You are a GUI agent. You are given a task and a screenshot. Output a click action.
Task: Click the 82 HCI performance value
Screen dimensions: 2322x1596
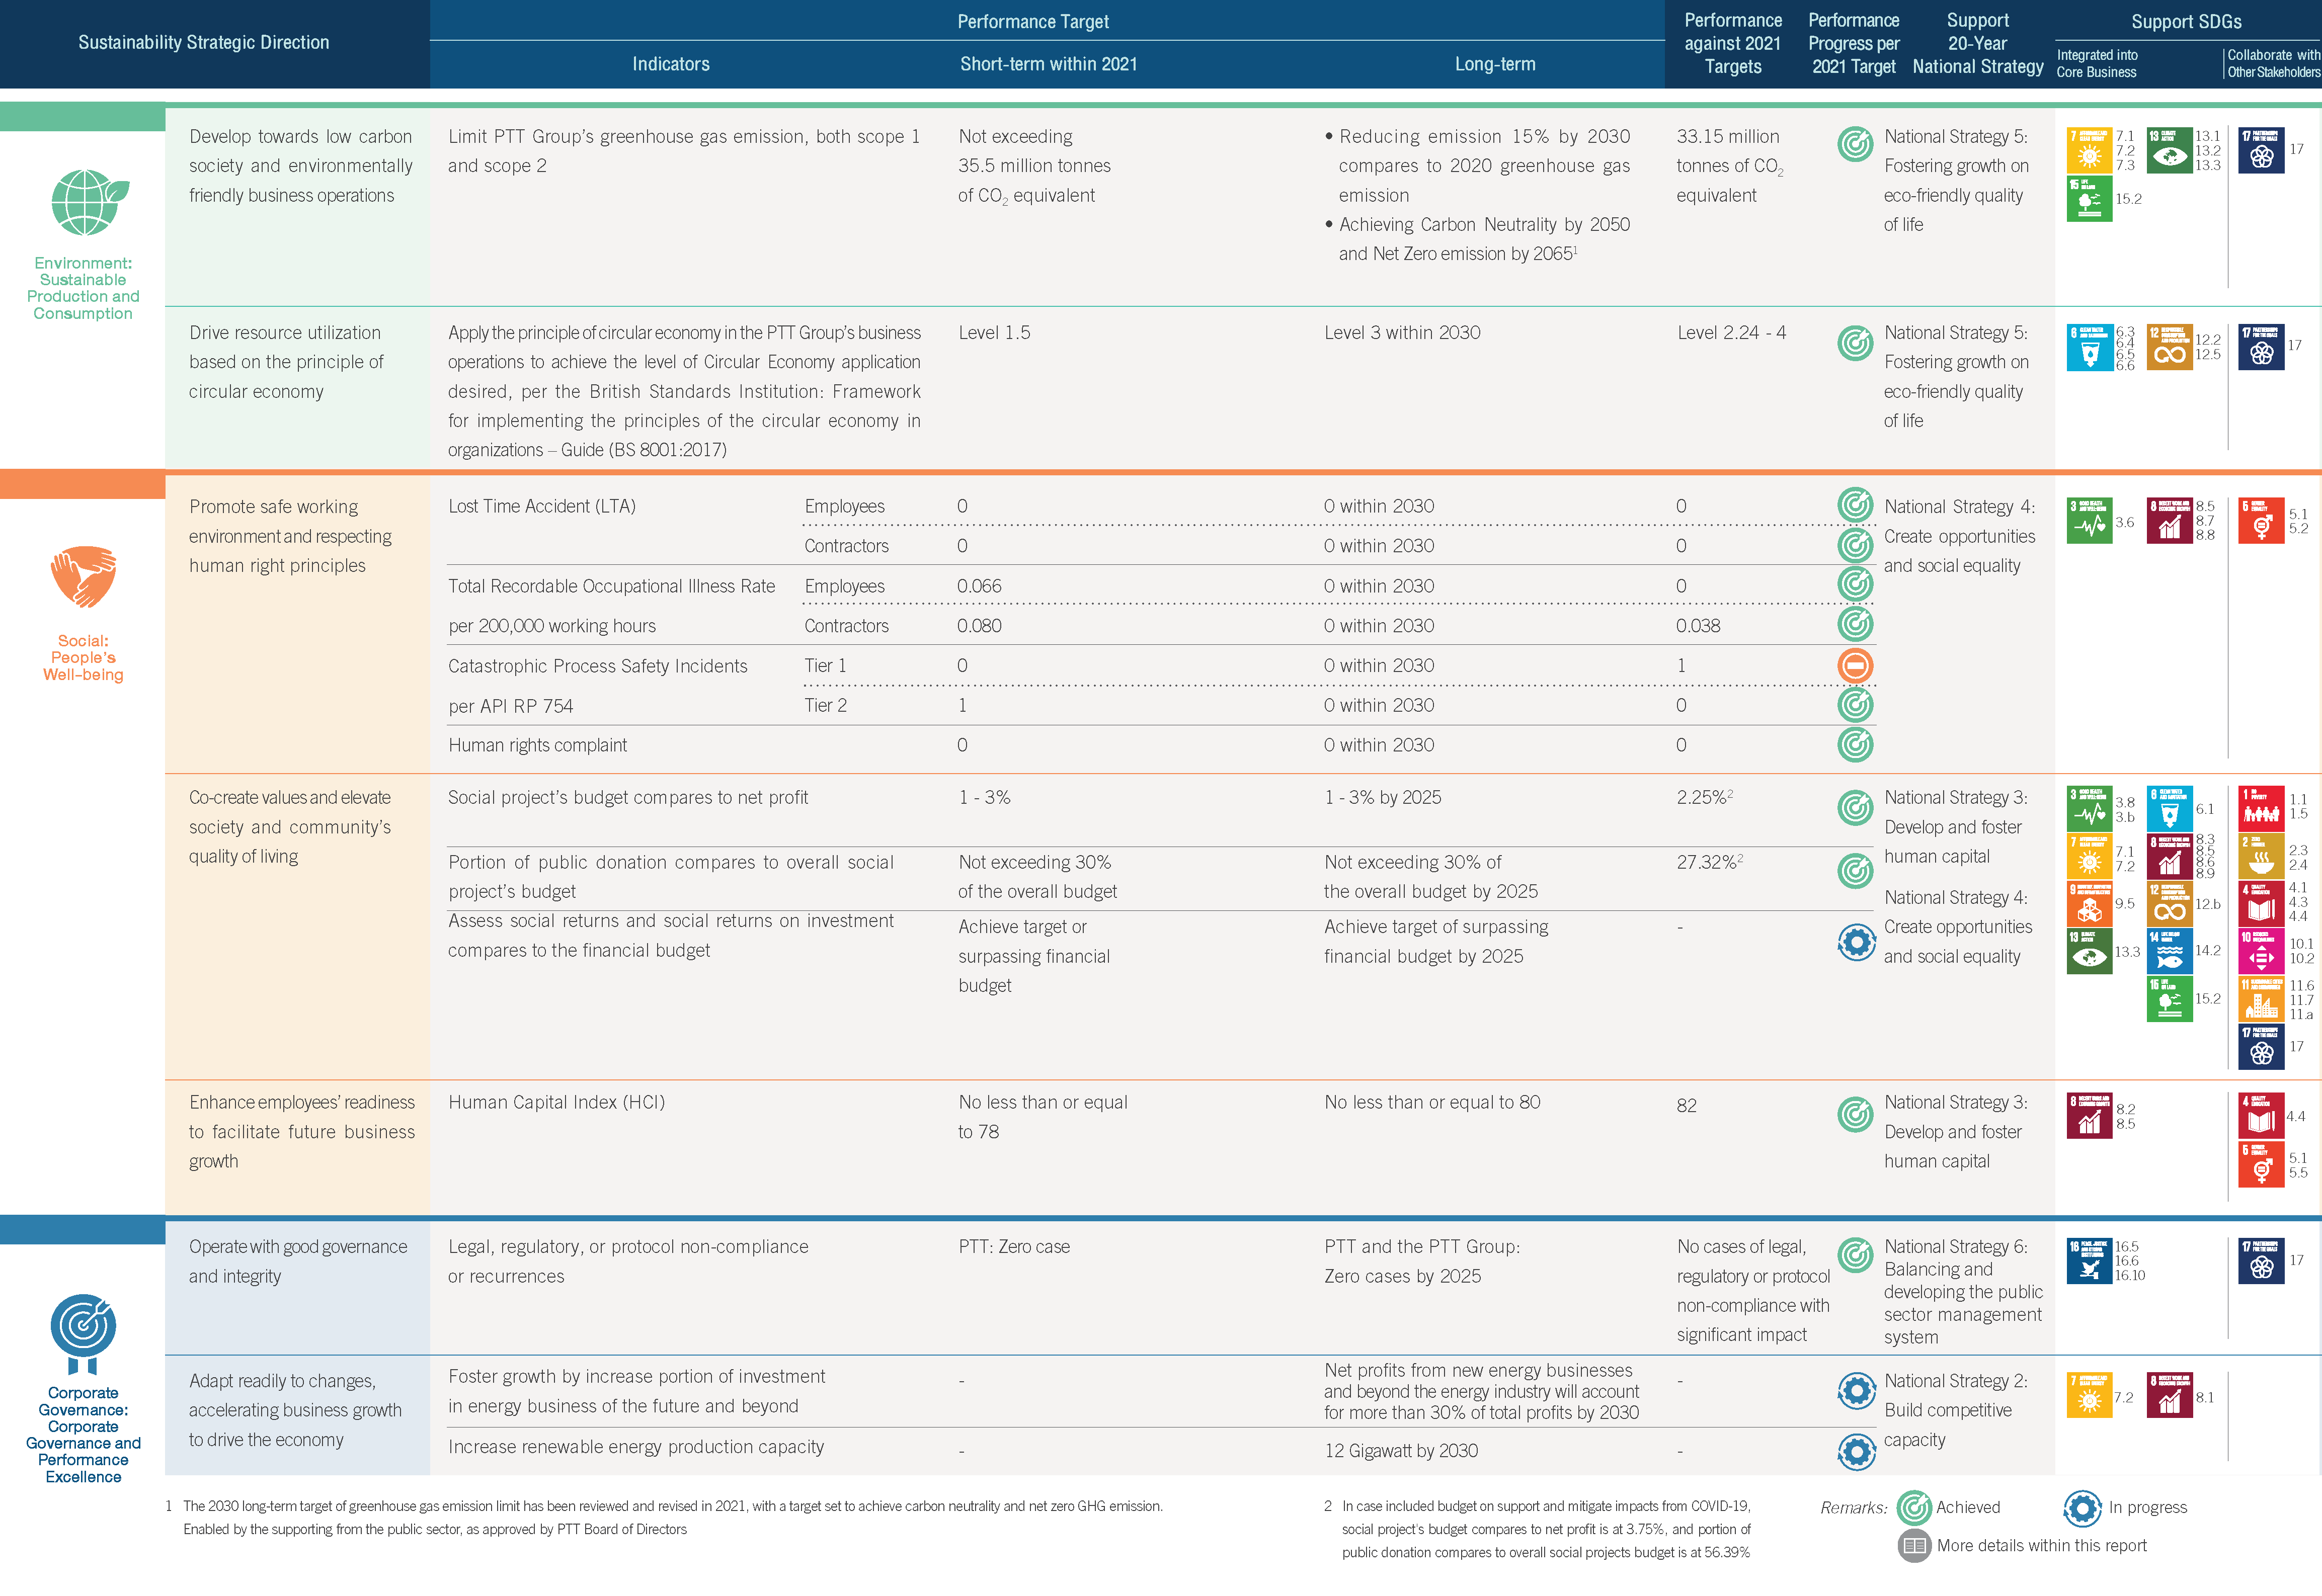click(1686, 1106)
